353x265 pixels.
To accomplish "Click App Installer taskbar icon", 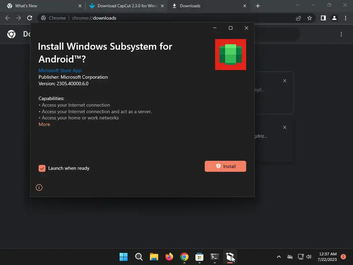I will coord(230,257).
